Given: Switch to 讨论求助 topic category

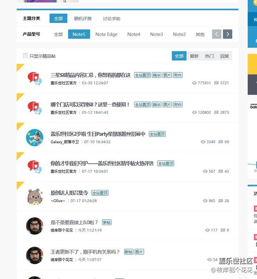Looking at the screenshot, I should 111,19.
